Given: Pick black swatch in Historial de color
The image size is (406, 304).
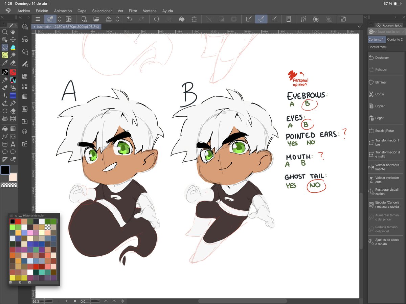Looking at the screenshot, I should click(x=12, y=221).
